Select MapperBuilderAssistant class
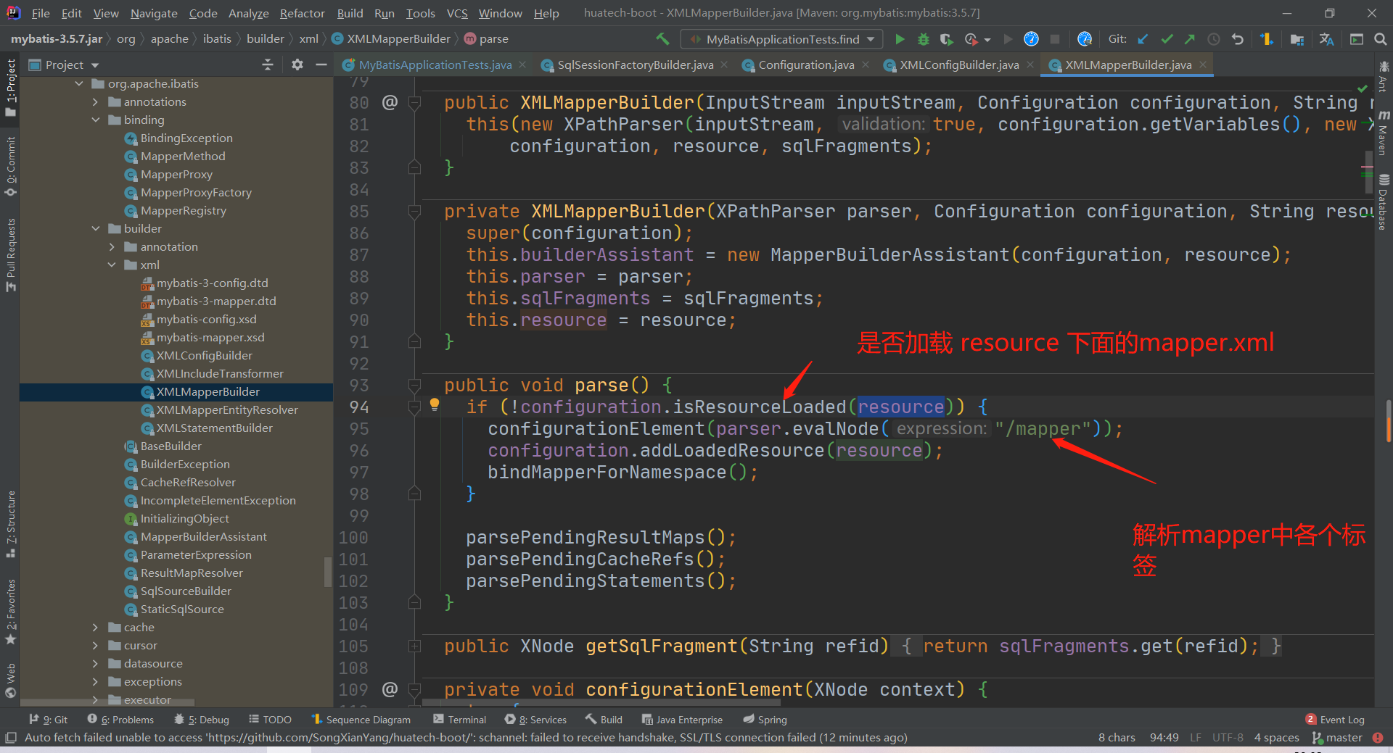The width and height of the screenshot is (1393, 753). (x=204, y=536)
